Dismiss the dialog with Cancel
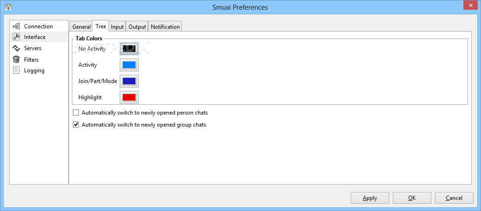 pos(454,198)
